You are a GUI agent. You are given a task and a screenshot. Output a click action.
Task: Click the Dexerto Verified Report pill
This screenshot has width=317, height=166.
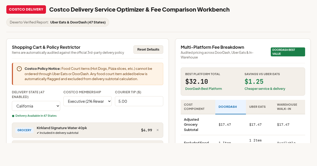pyautogui.click(x=58, y=22)
